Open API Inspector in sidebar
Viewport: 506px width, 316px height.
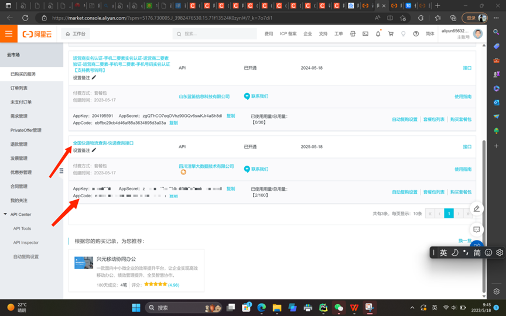pos(26,242)
